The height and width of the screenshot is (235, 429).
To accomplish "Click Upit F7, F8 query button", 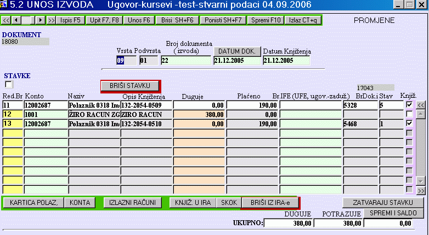I will coord(104,20).
